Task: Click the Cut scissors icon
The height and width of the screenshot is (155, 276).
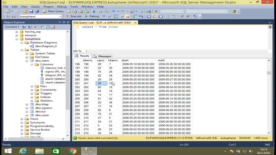Action: [94, 12]
